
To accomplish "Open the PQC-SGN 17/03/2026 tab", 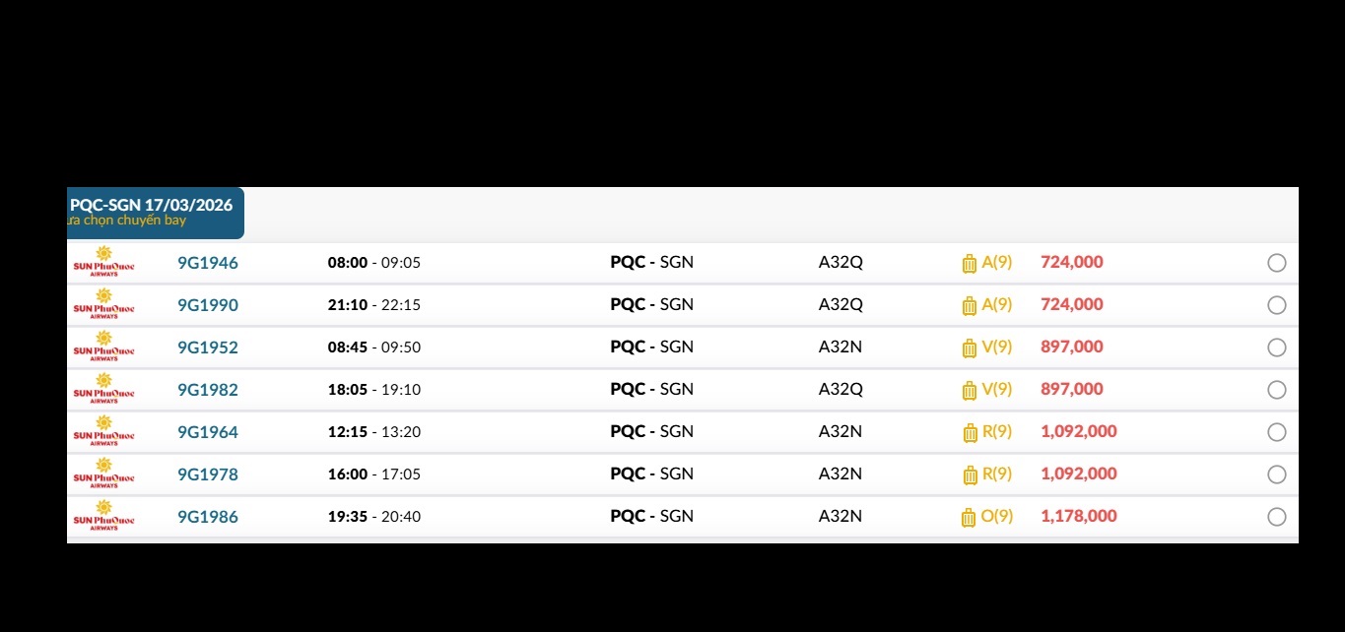I will coord(154,213).
